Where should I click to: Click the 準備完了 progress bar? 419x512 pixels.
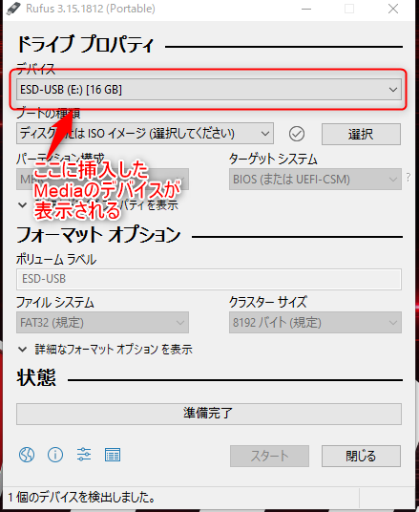[x=209, y=414]
